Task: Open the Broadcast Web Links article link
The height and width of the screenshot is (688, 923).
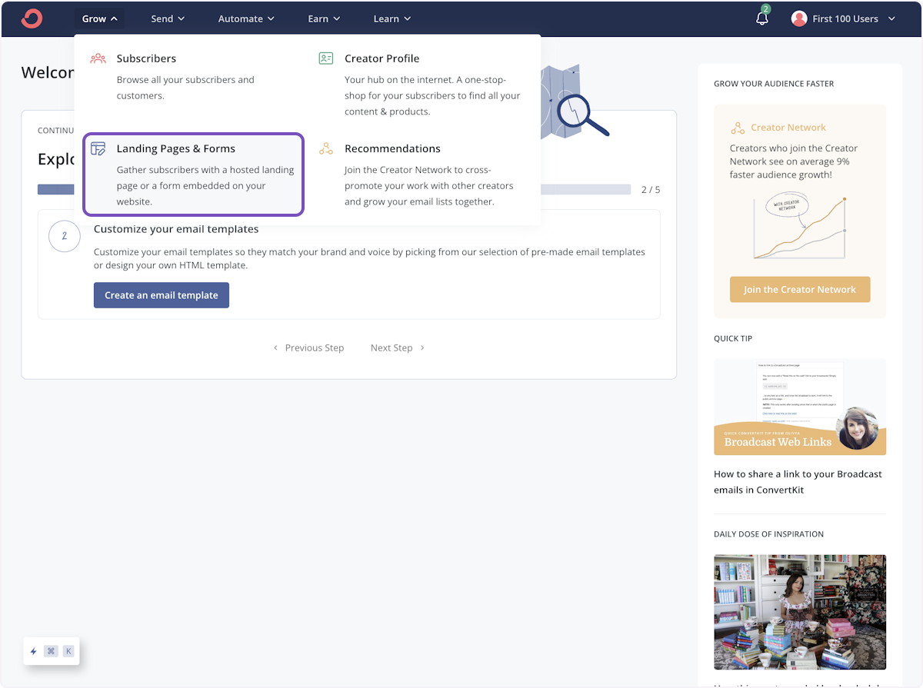Action: tap(798, 481)
